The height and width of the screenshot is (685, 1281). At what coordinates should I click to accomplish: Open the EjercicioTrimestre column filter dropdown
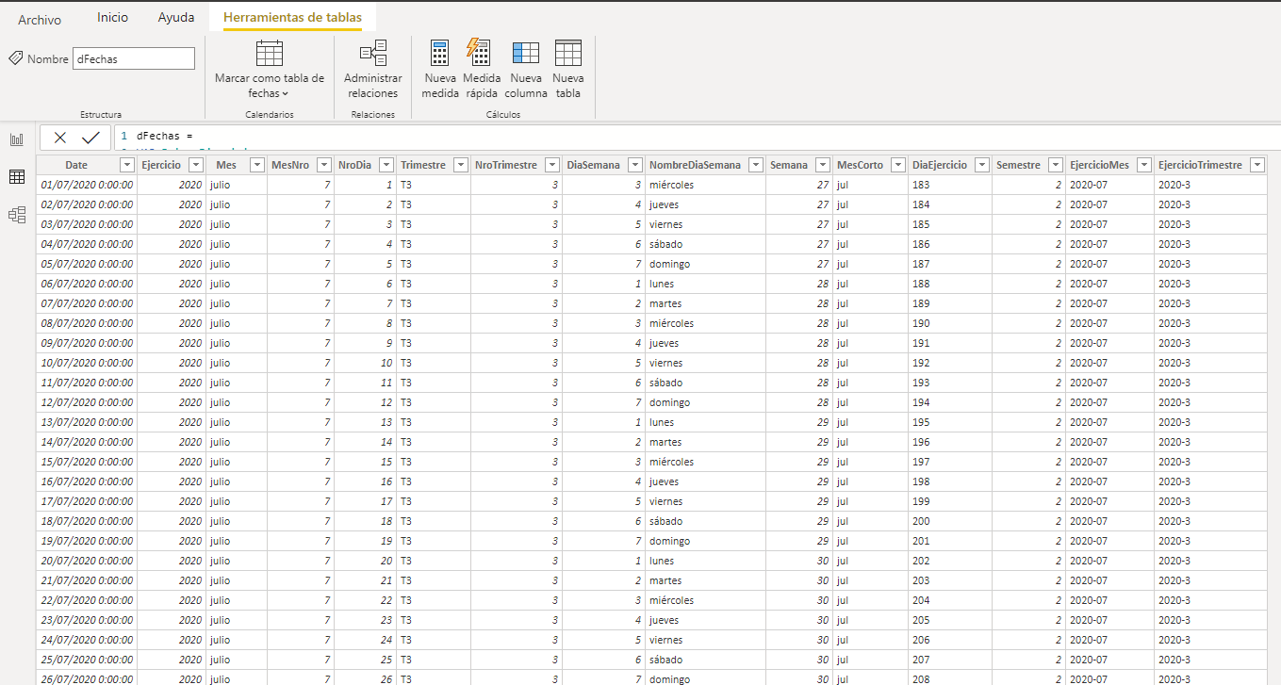pyautogui.click(x=1257, y=165)
